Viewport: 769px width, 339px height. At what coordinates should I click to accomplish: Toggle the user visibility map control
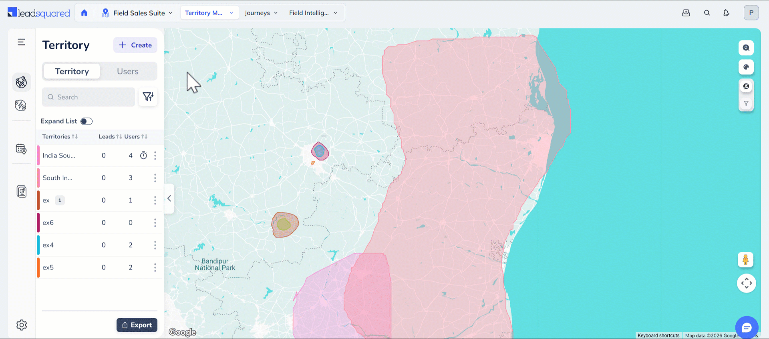(x=746, y=86)
